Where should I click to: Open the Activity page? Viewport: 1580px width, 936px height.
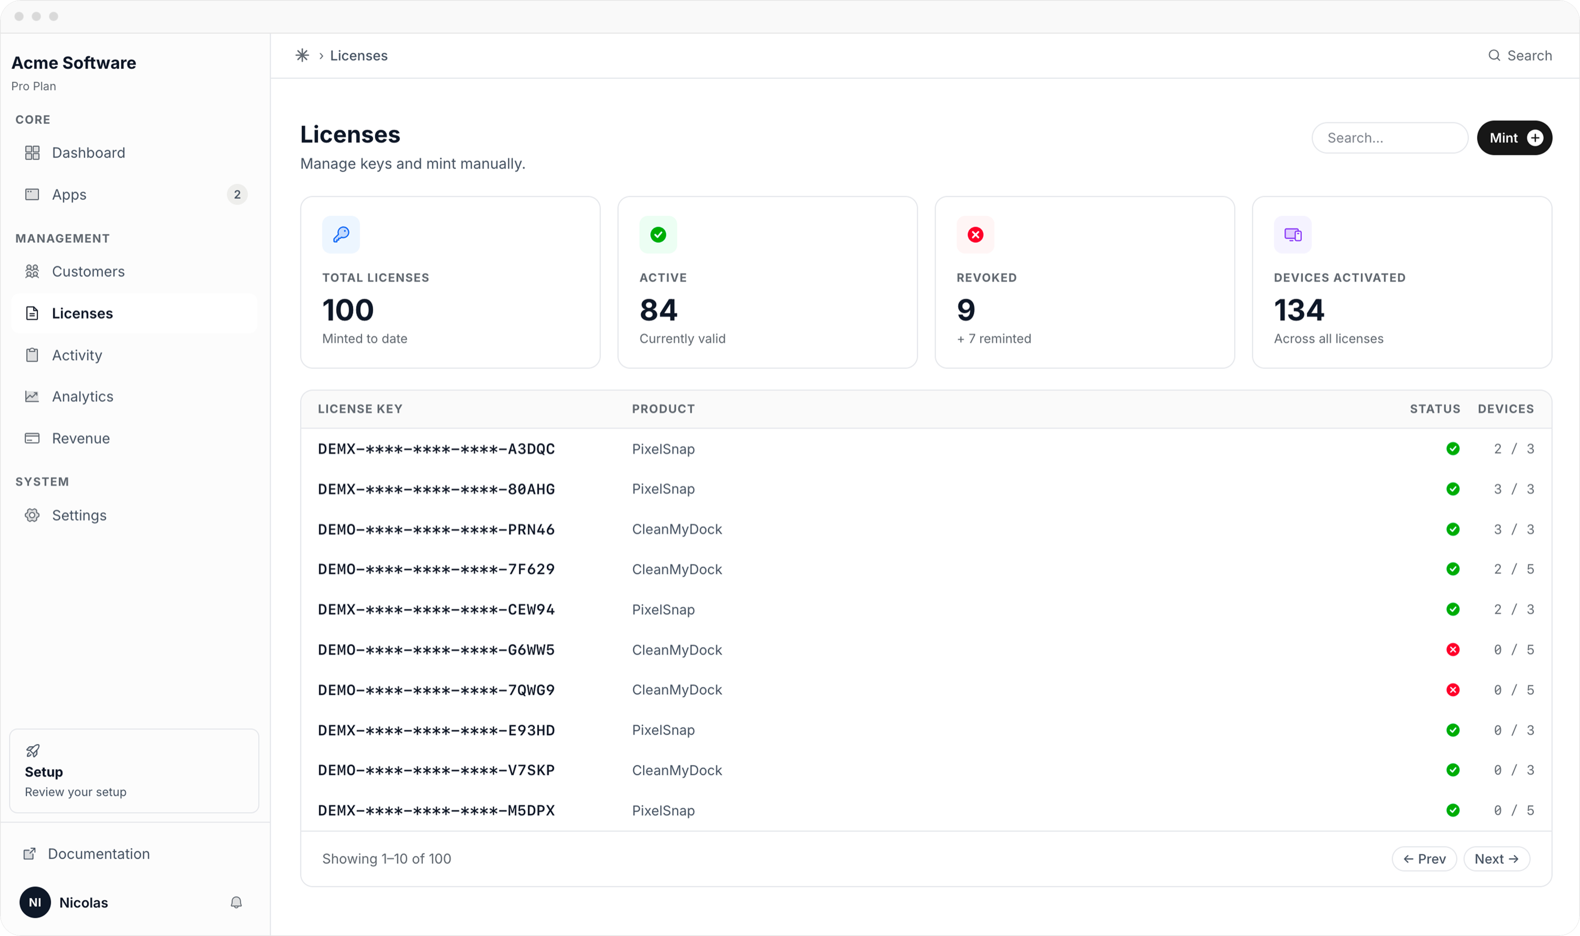(x=77, y=355)
